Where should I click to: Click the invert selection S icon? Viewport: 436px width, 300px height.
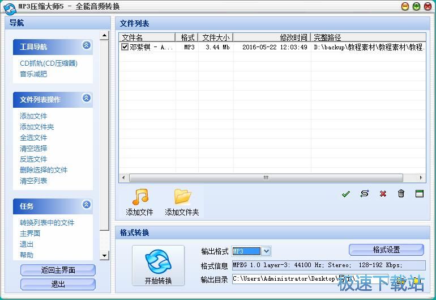[364, 193]
